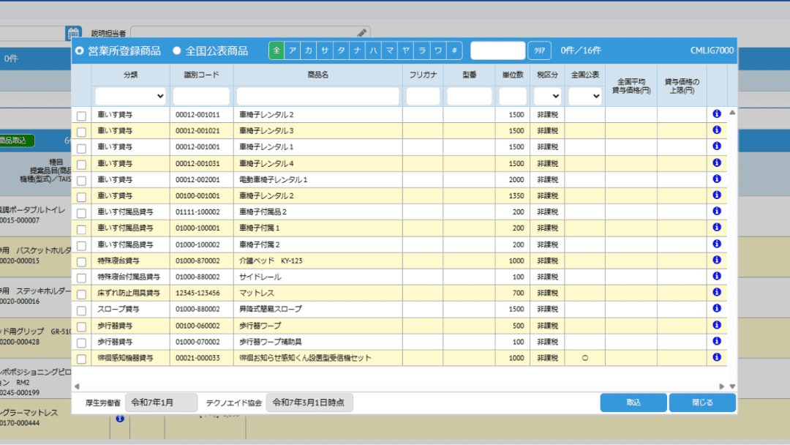Click info icon for 車椅子レンタル4
This screenshot has width=790, height=445.
click(716, 162)
